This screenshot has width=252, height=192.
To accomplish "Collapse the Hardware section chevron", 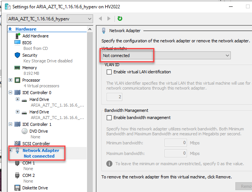I will (x=10, y=29).
